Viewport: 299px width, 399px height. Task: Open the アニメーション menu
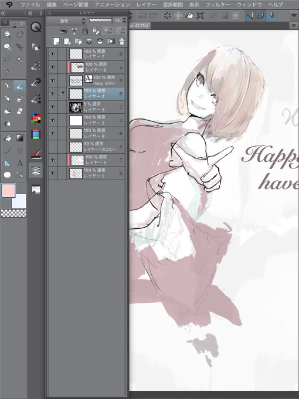pyautogui.click(x=113, y=5)
